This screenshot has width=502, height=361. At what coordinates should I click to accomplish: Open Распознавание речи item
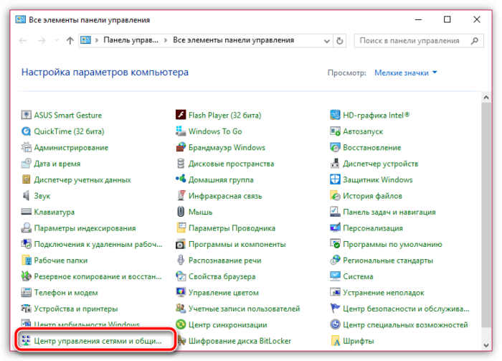tap(224, 261)
